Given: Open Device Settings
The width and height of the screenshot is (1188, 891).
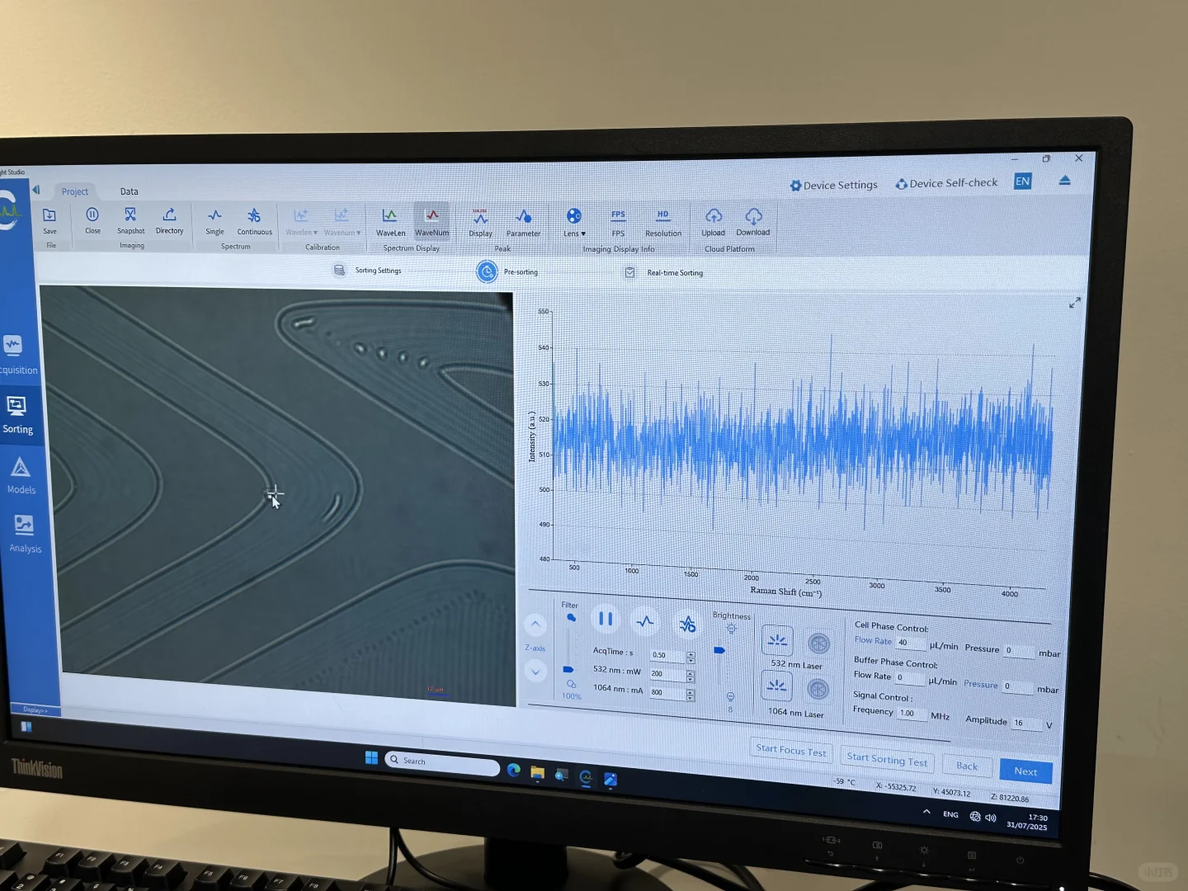Looking at the screenshot, I should [833, 186].
